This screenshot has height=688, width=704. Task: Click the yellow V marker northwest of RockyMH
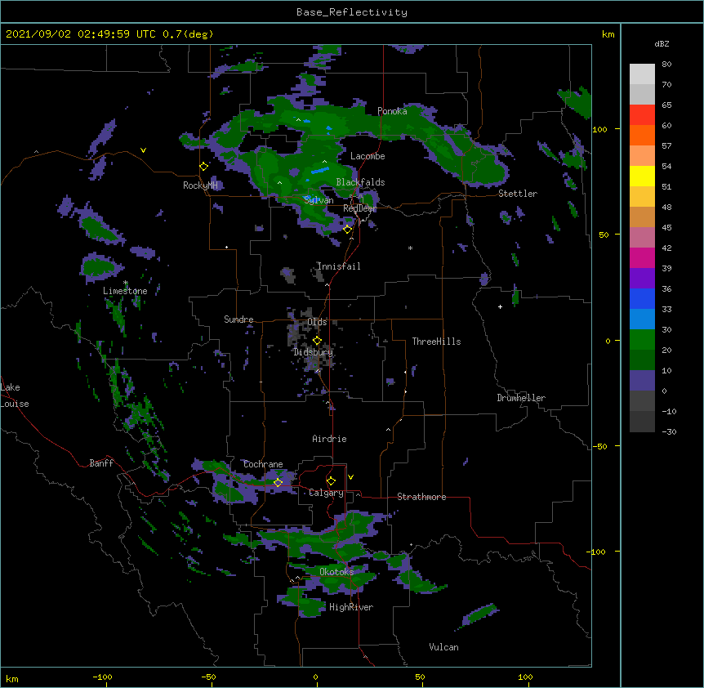pos(143,150)
